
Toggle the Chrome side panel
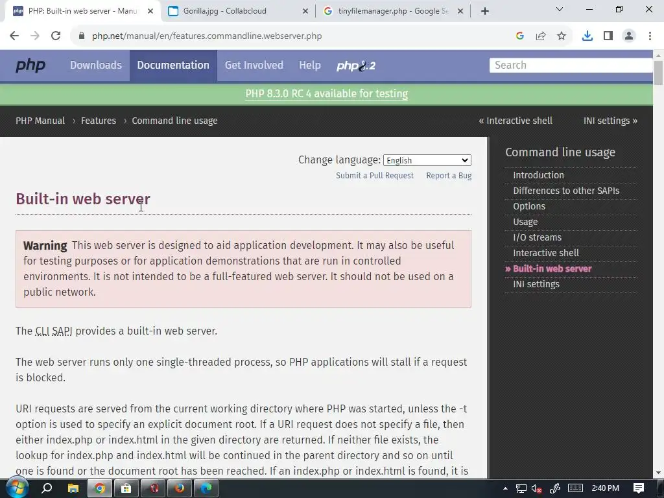(x=608, y=36)
